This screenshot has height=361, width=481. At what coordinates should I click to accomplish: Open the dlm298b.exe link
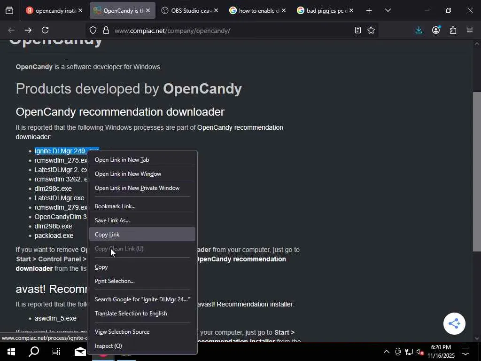[x=54, y=226]
